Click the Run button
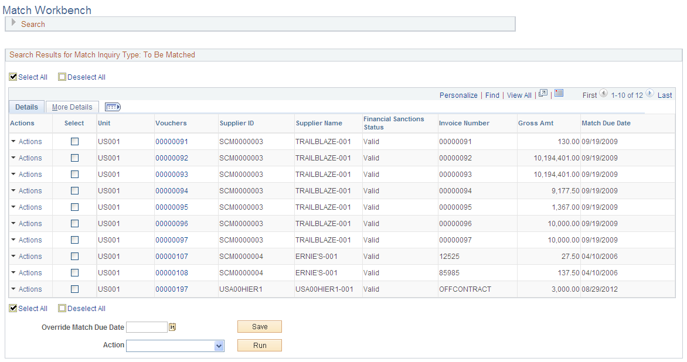 [x=259, y=345]
